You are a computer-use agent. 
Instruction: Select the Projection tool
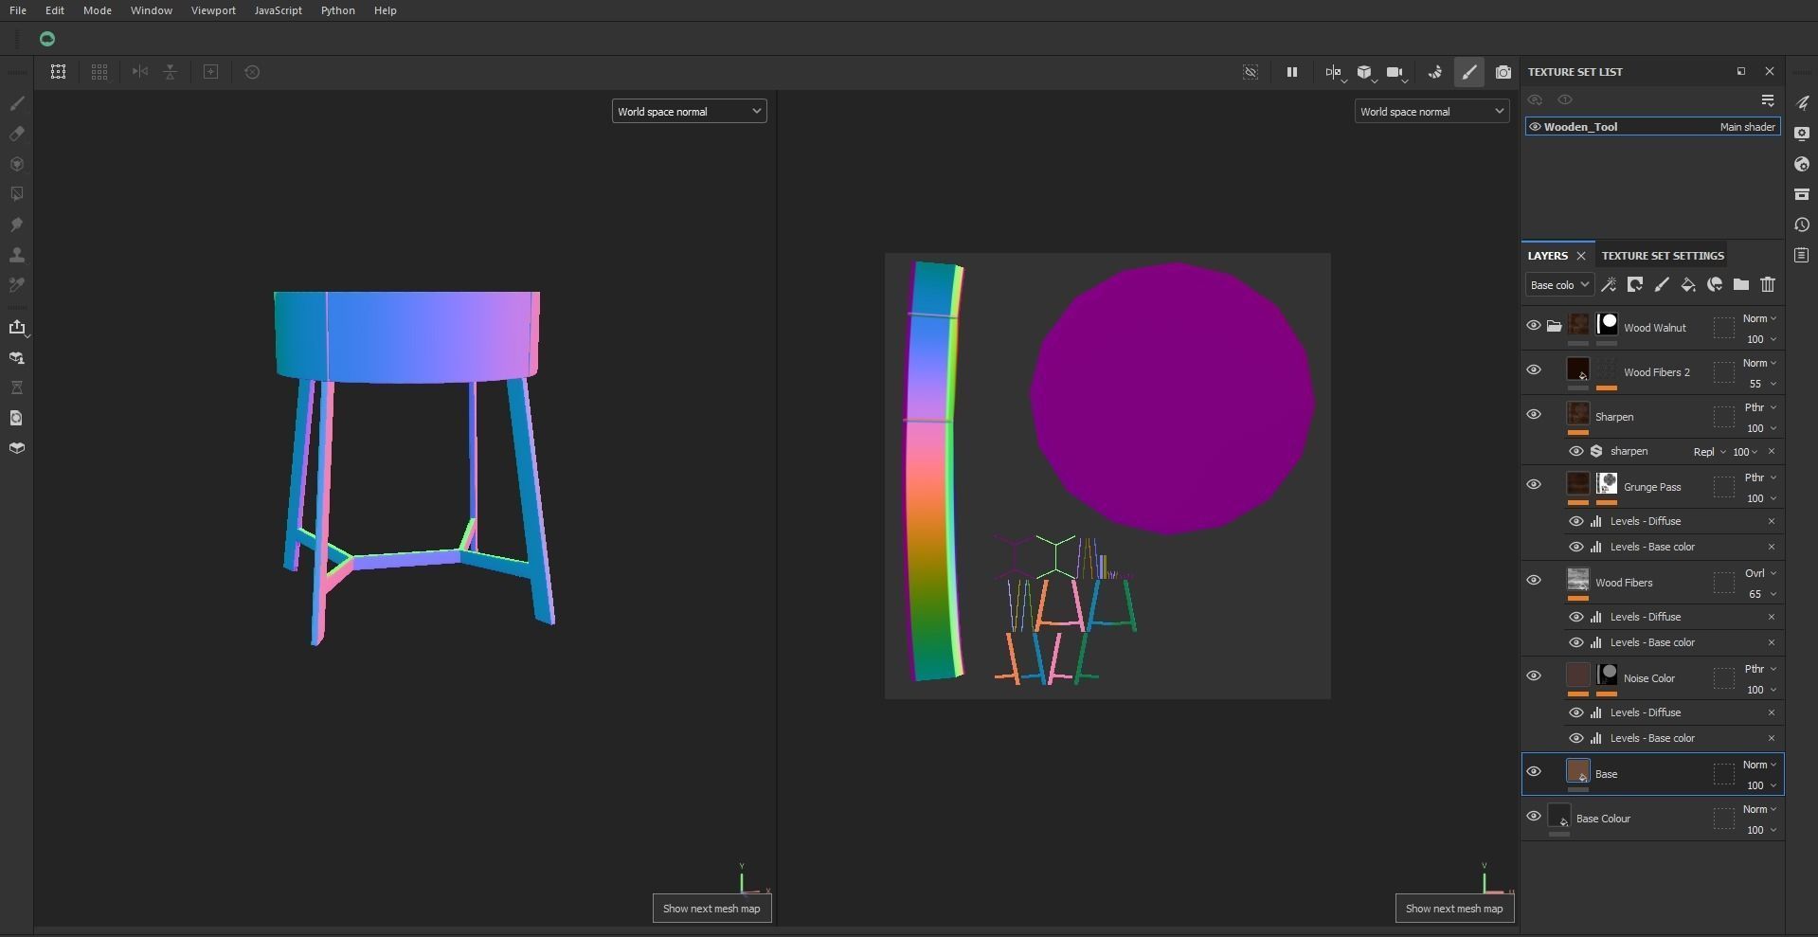tap(17, 164)
